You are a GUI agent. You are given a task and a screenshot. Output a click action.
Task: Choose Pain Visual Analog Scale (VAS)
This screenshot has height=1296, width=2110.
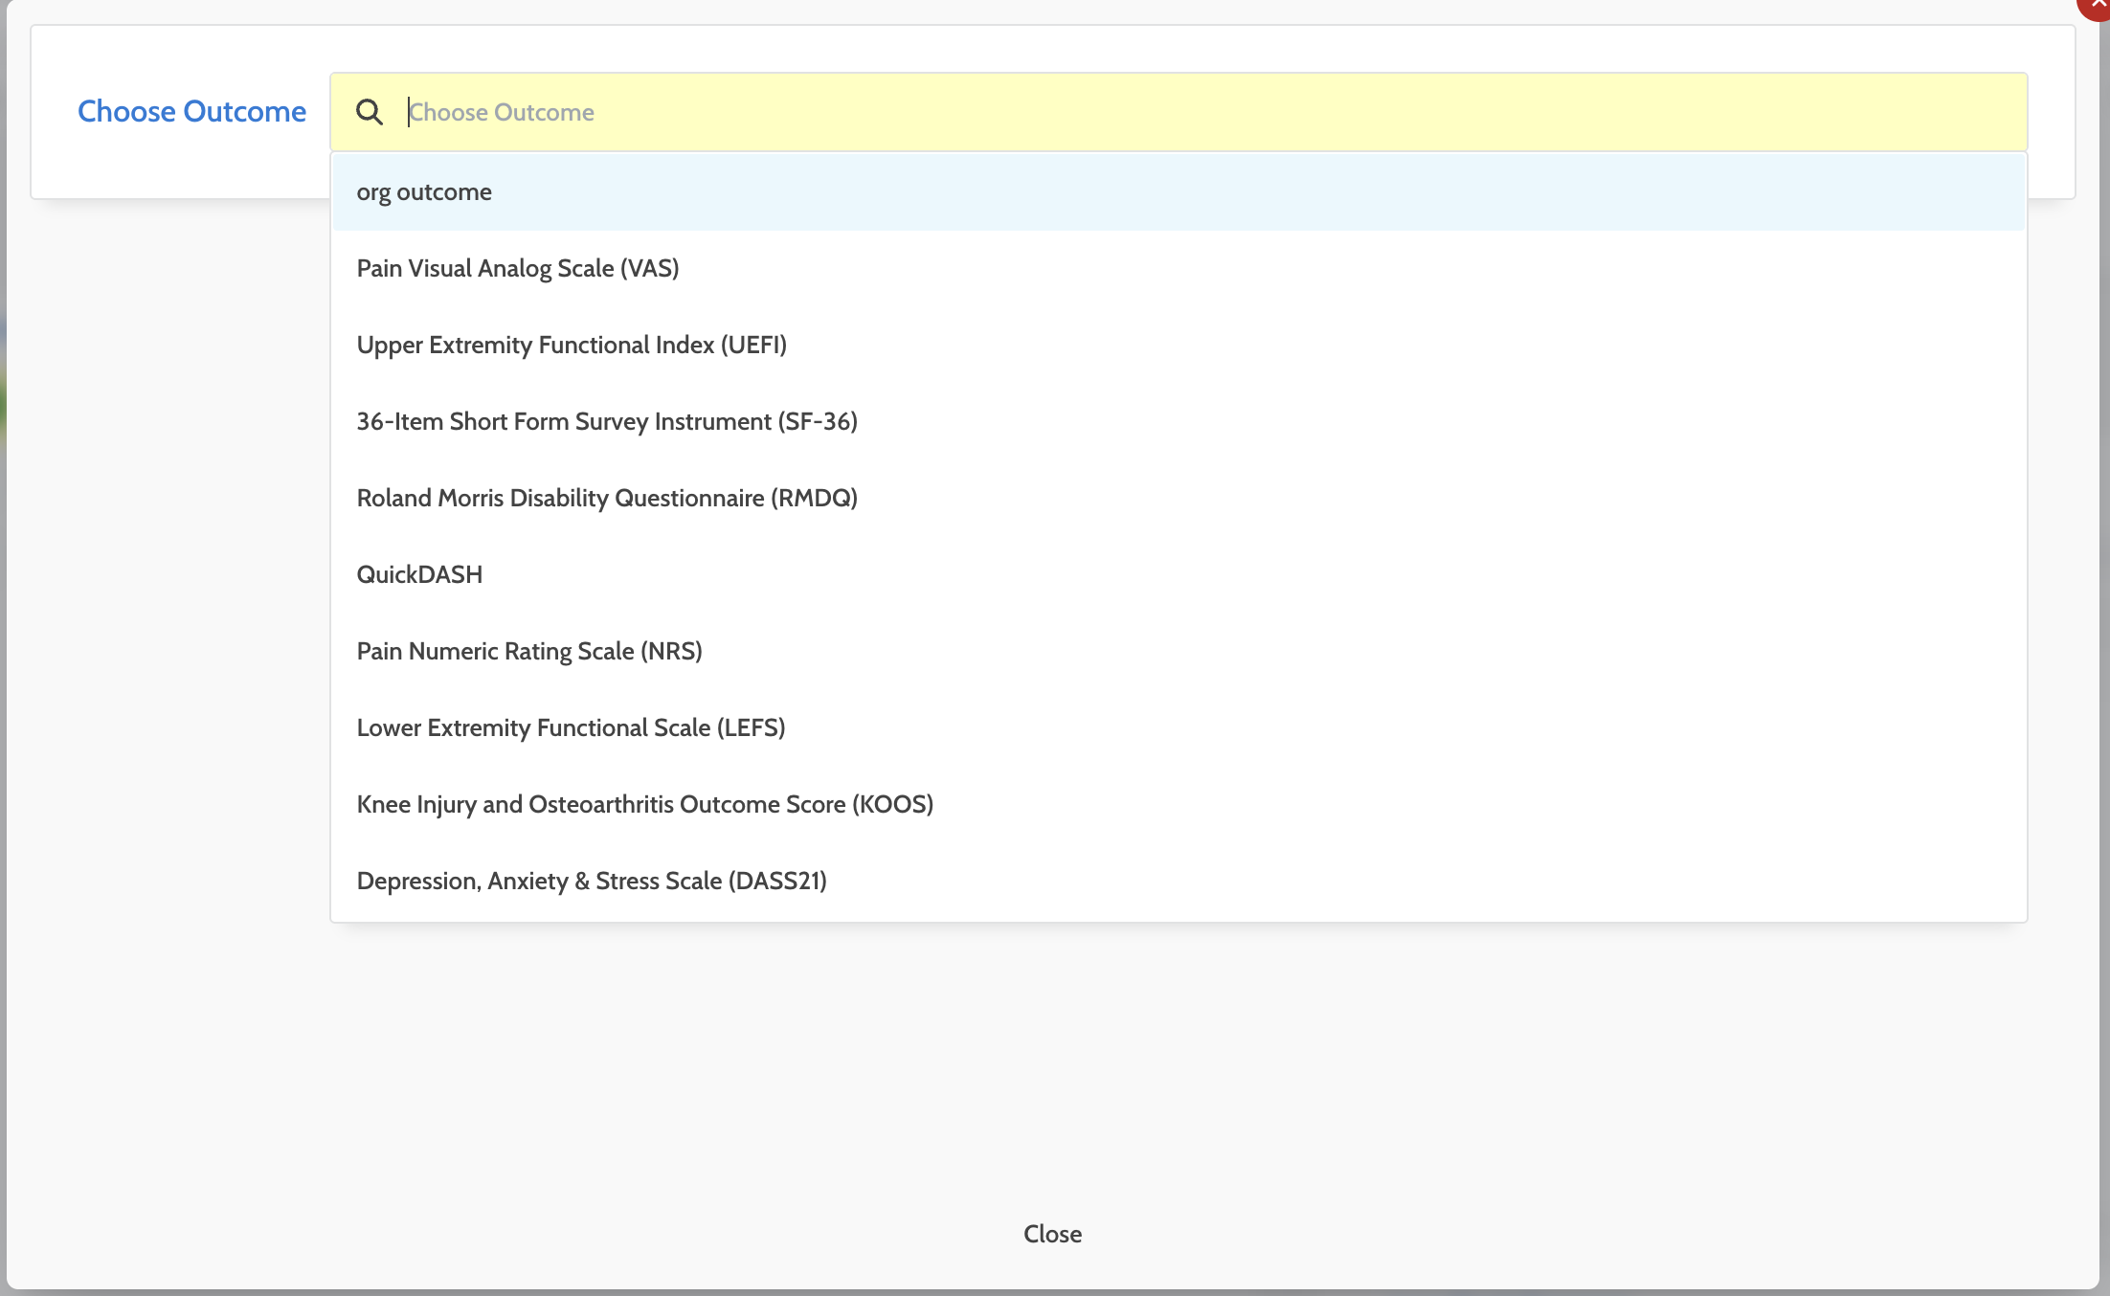[x=518, y=269]
